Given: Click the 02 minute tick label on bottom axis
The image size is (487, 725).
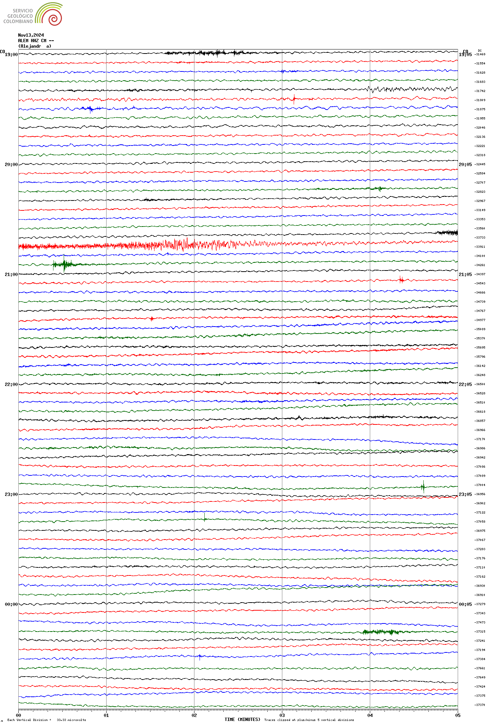Looking at the screenshot, I should coord(194,715).
